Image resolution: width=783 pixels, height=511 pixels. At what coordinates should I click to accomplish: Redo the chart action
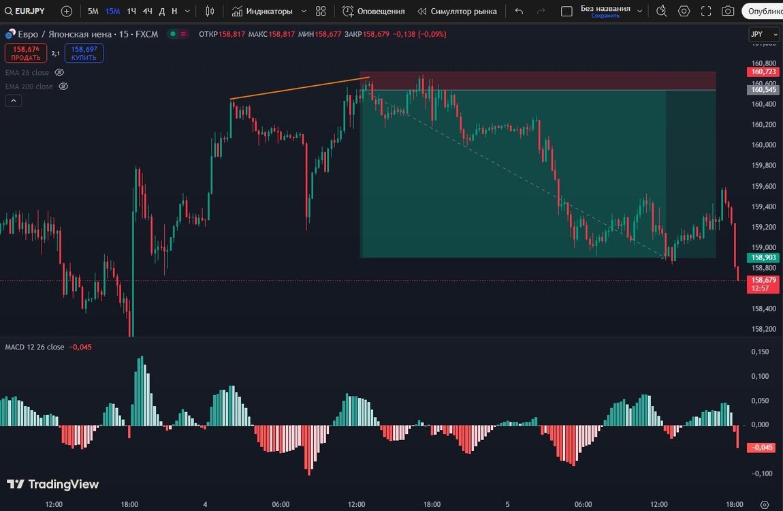tap(541, 11)
